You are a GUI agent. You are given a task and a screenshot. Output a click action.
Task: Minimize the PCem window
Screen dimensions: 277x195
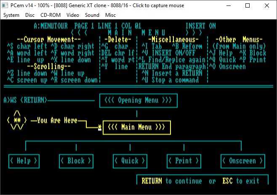coord(229,5)
